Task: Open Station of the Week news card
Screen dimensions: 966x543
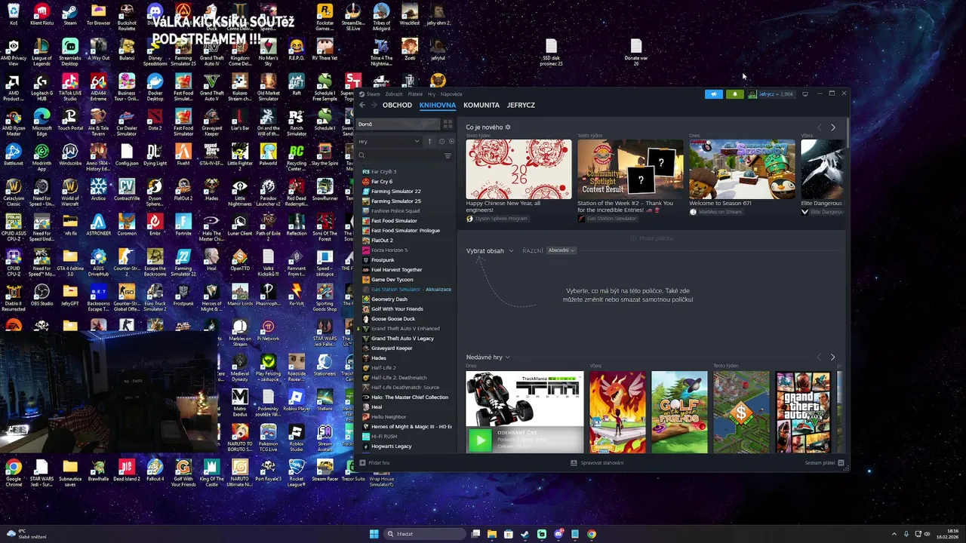Action: pos(630,169)
